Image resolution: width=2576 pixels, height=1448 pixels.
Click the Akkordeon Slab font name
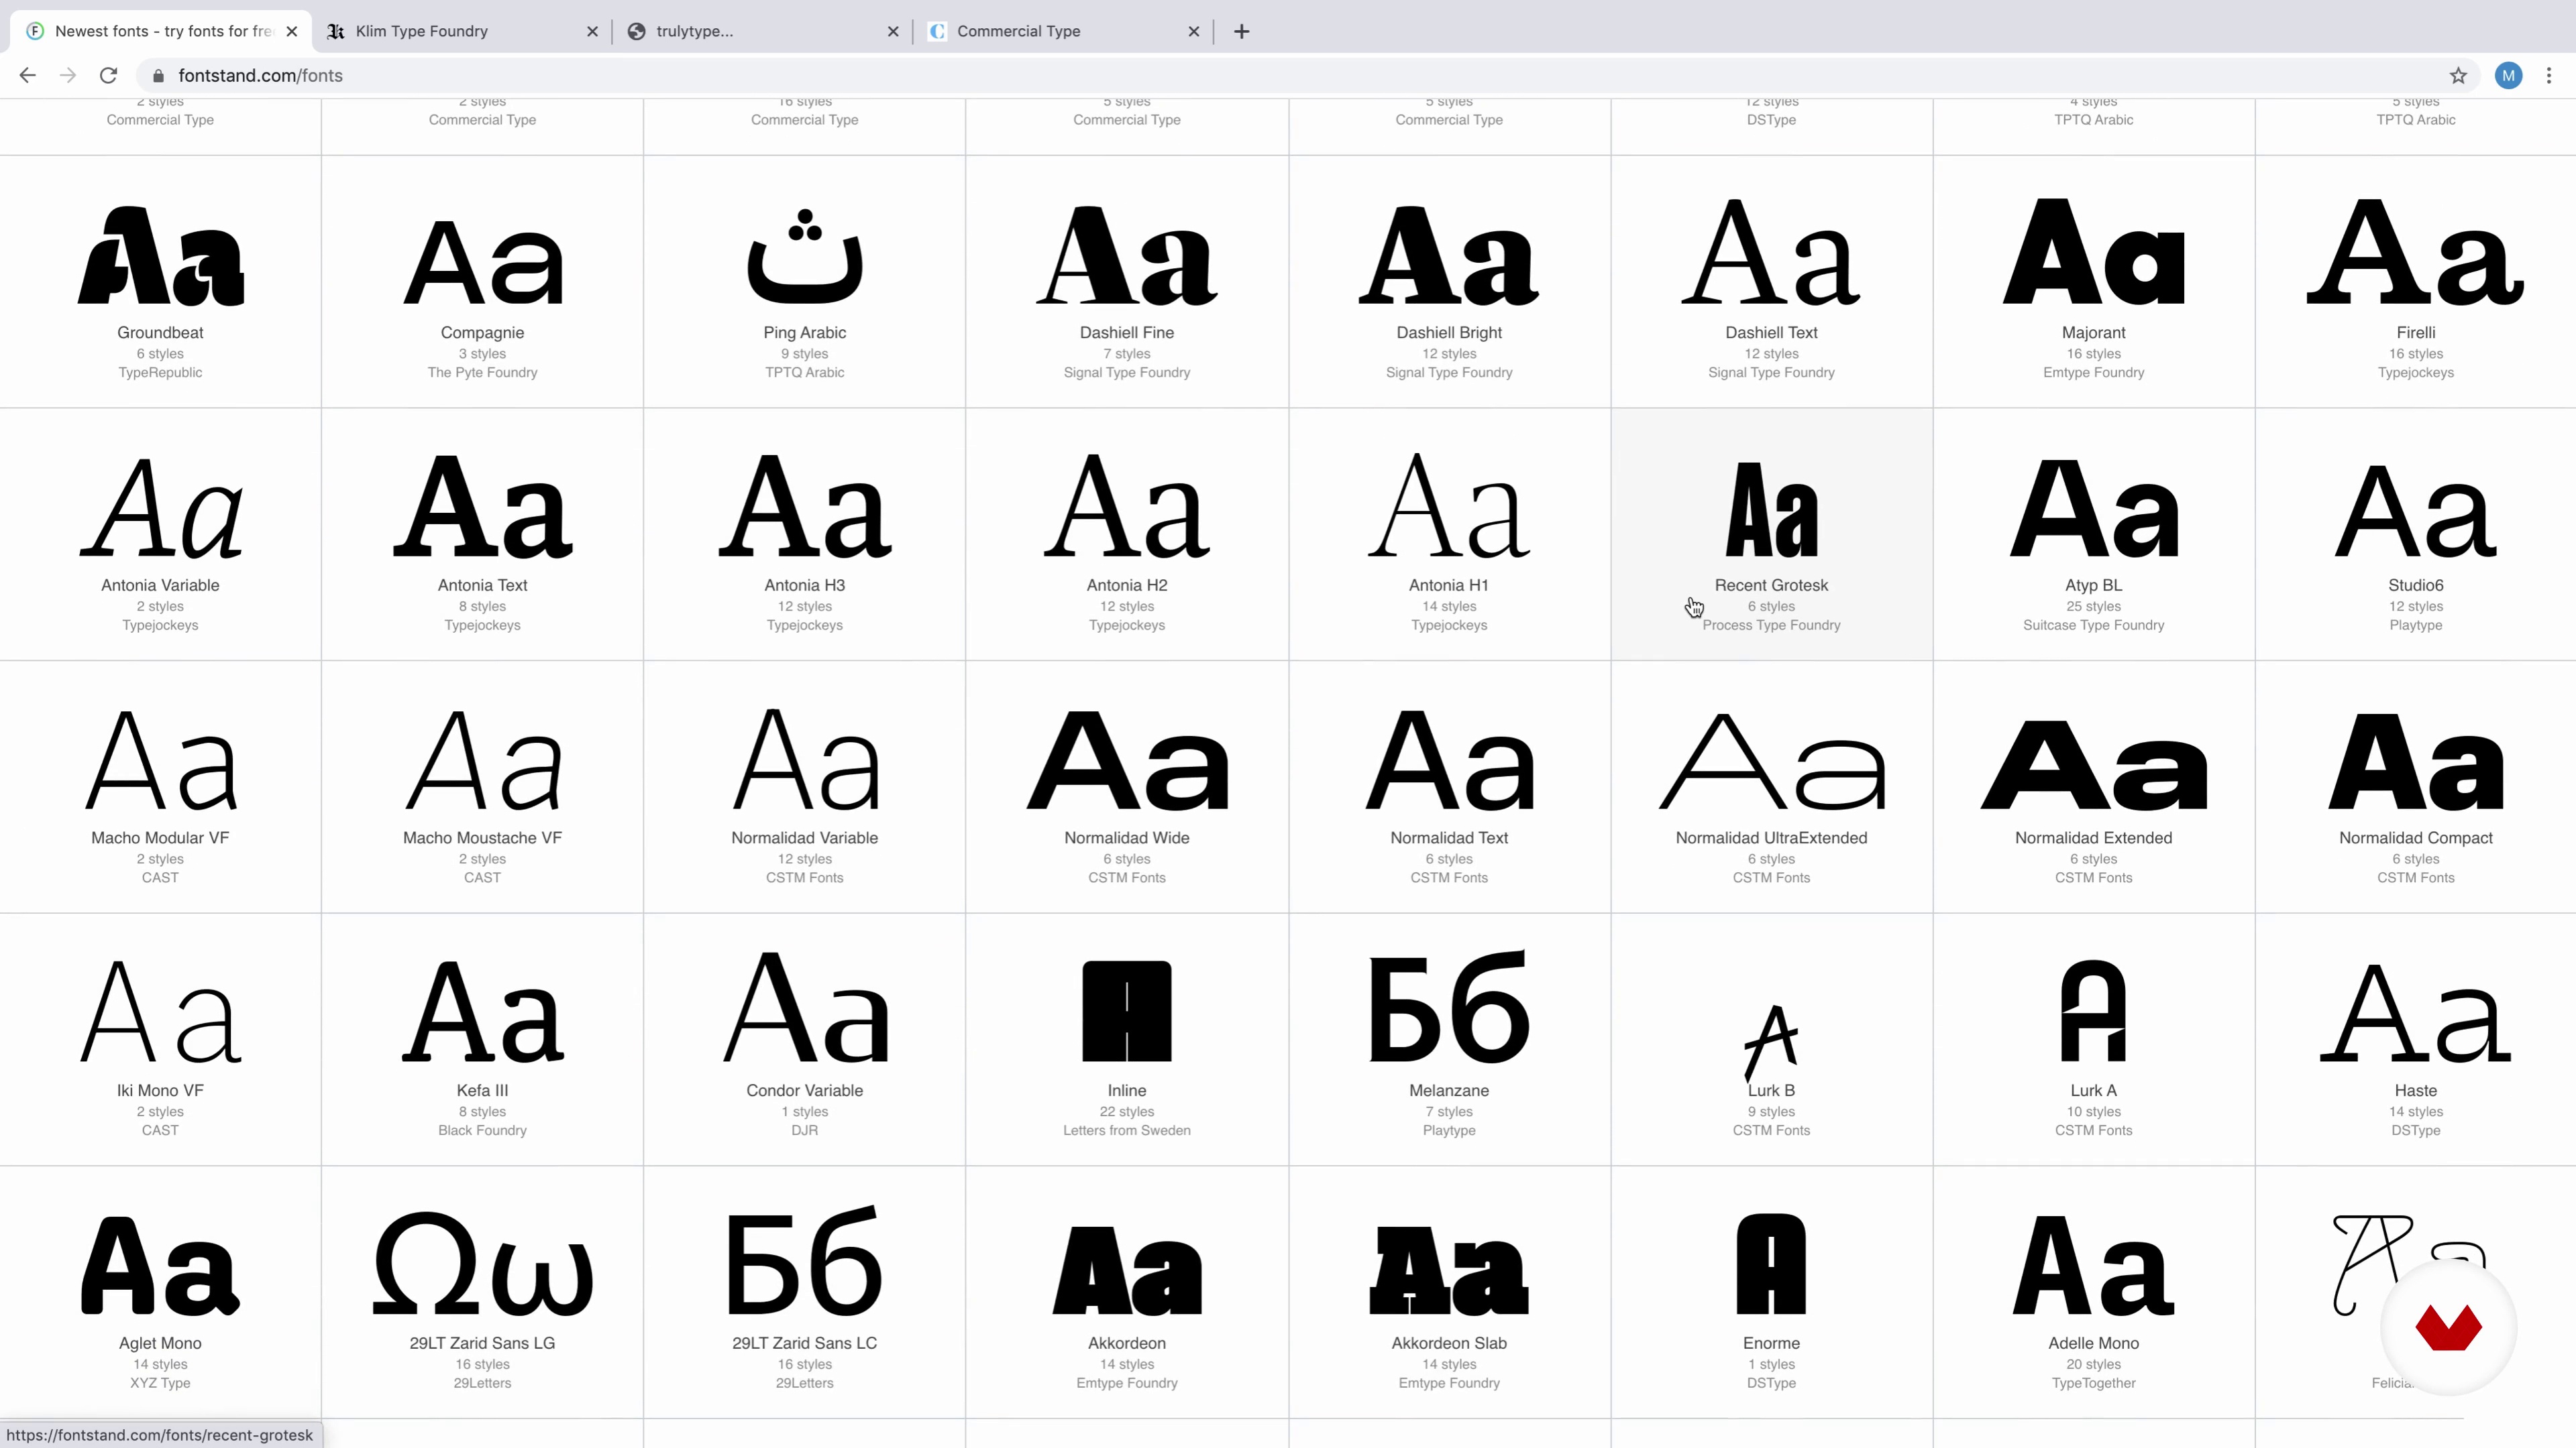(1449, 1344)
